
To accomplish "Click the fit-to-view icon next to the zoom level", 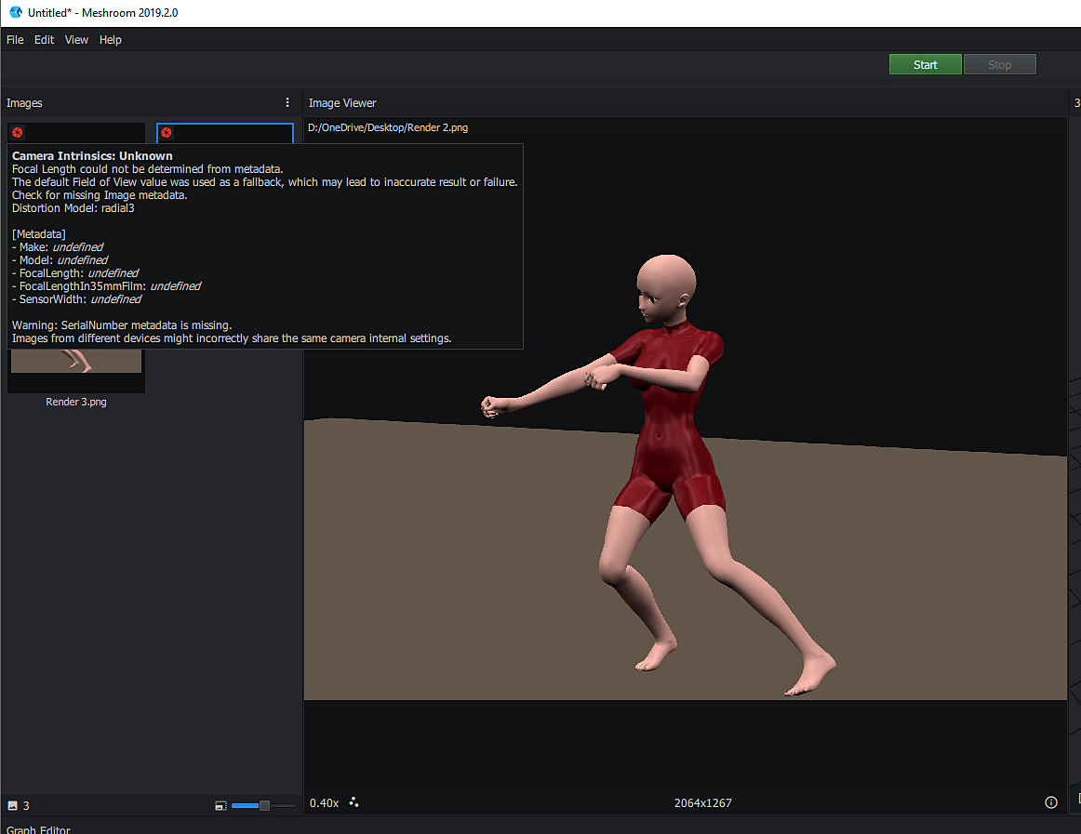I will click(x=354, y=802).
